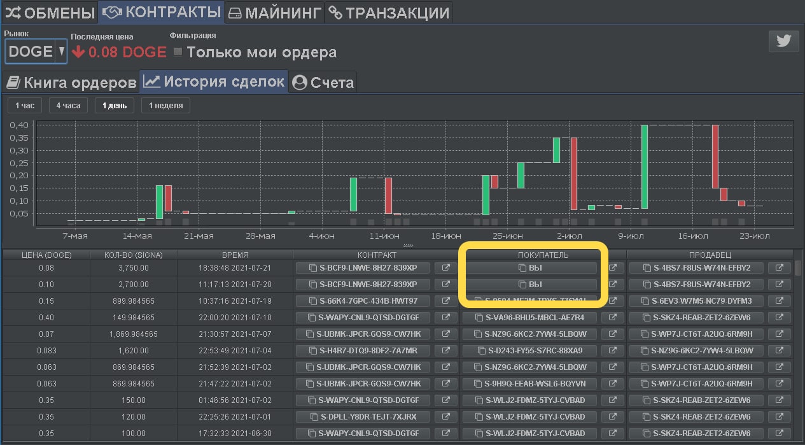
Task: Open seller link in 21:47:22 2021-07-02 row
Action: [779, 384]
